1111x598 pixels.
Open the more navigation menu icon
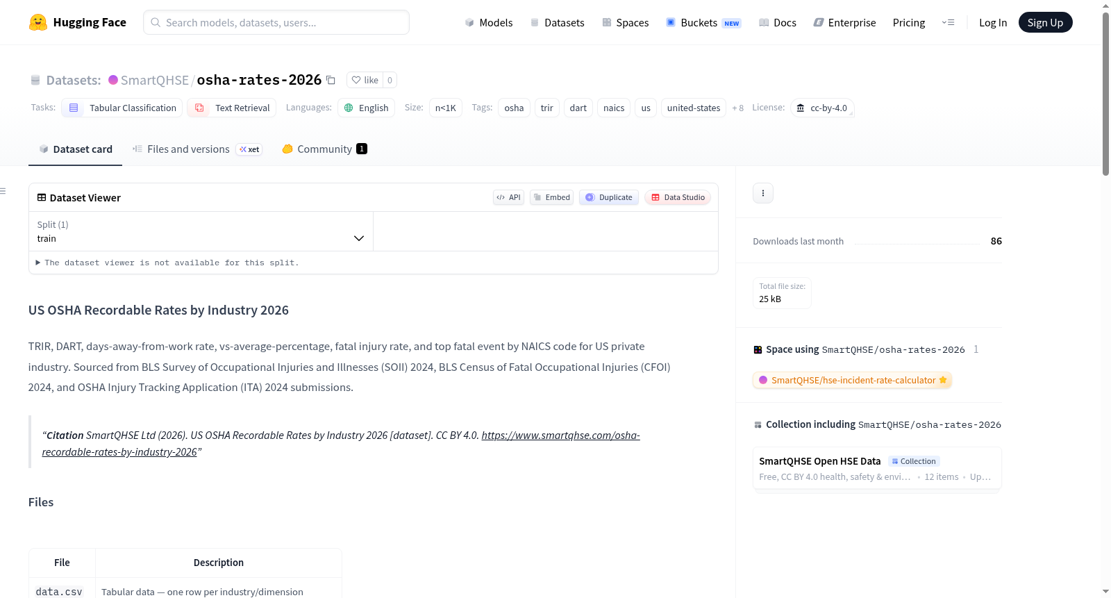point(948,23)
